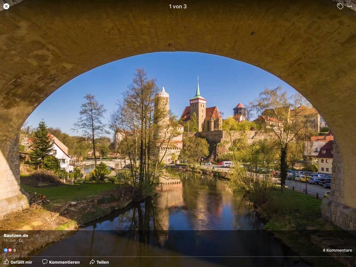This screenshot has width=356, height=267.
Task: Show the '4 Kommentare' comments
Action: click(337, 250)
